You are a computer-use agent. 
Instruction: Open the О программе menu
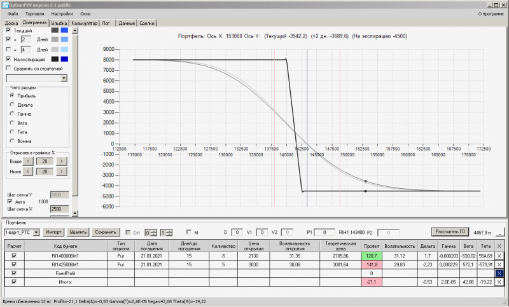click(491, 13)
